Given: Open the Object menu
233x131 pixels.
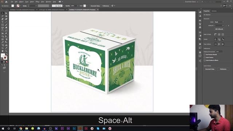Looking at the screenshot, I should 21,1.
